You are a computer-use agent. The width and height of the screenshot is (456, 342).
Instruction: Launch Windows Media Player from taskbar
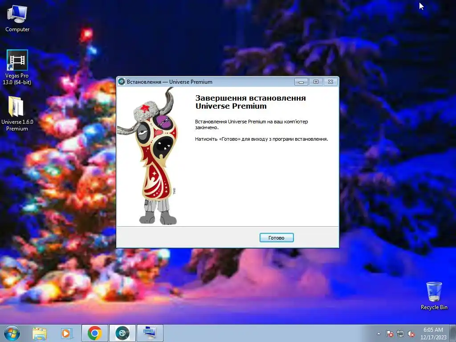66,334
